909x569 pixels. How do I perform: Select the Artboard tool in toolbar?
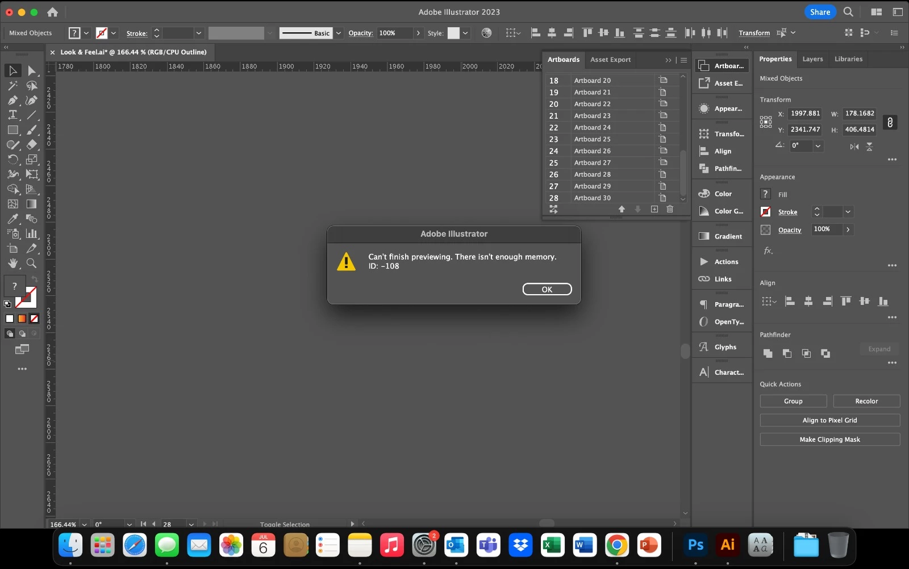tap(12, 248)
